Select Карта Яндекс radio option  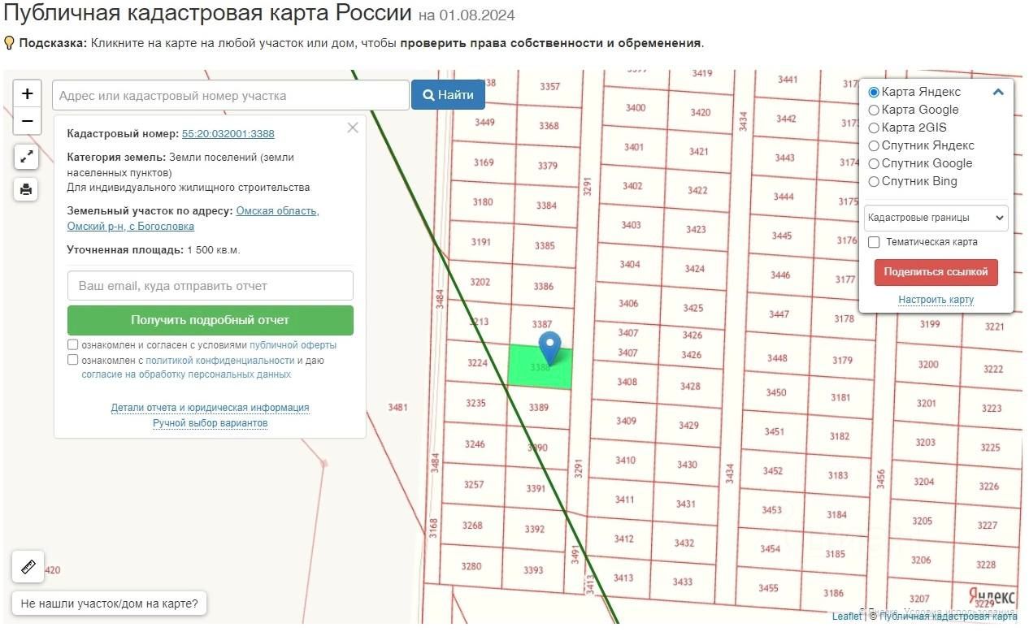click(874, 92)
